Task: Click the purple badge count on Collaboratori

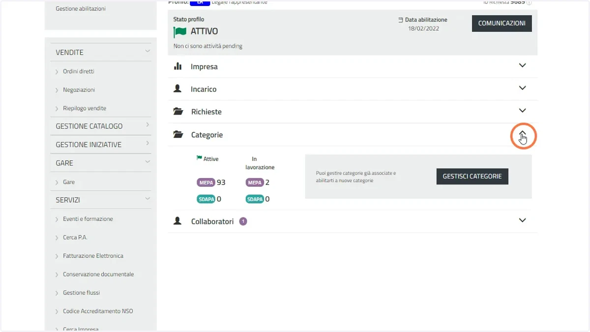Action: pyautogui.click(x=243, y=221)
